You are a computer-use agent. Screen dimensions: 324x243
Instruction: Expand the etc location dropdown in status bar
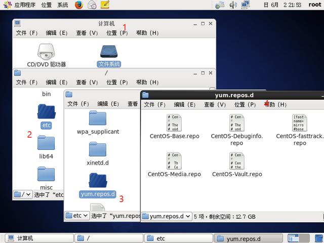tap(77, 216)
